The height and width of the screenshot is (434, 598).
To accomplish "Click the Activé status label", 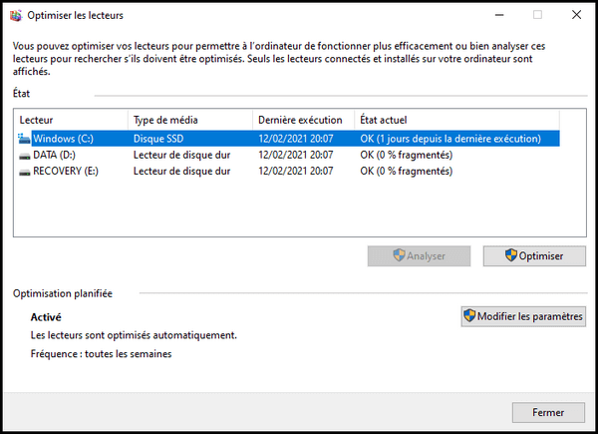I will click(46, 317).
